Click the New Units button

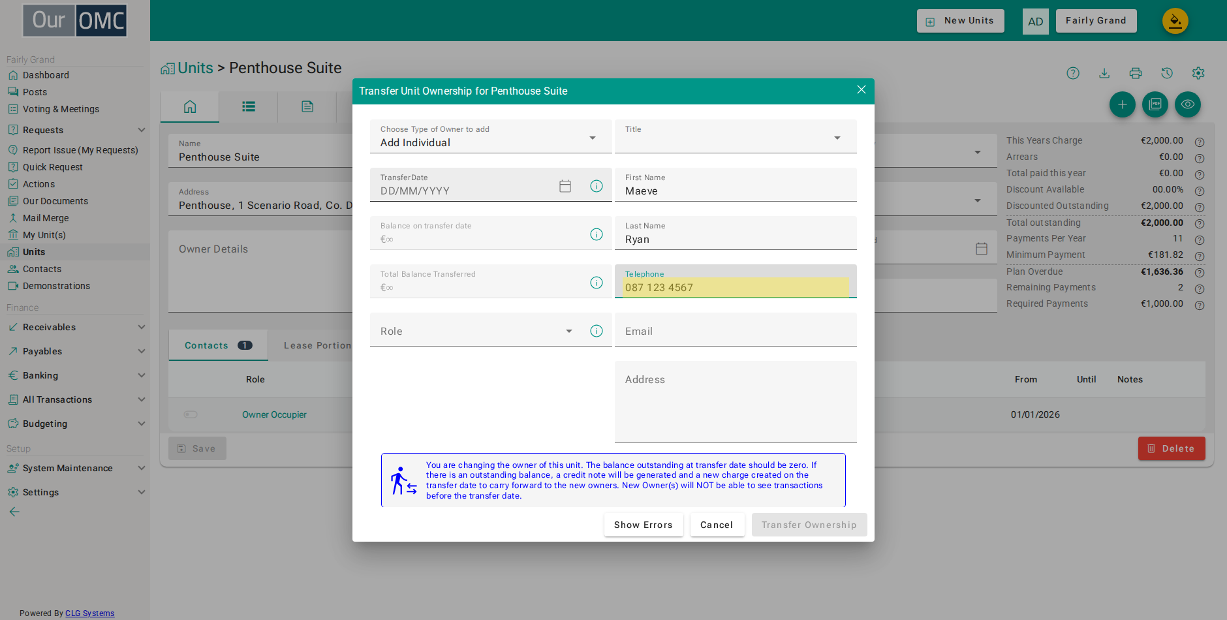(961, 21)
